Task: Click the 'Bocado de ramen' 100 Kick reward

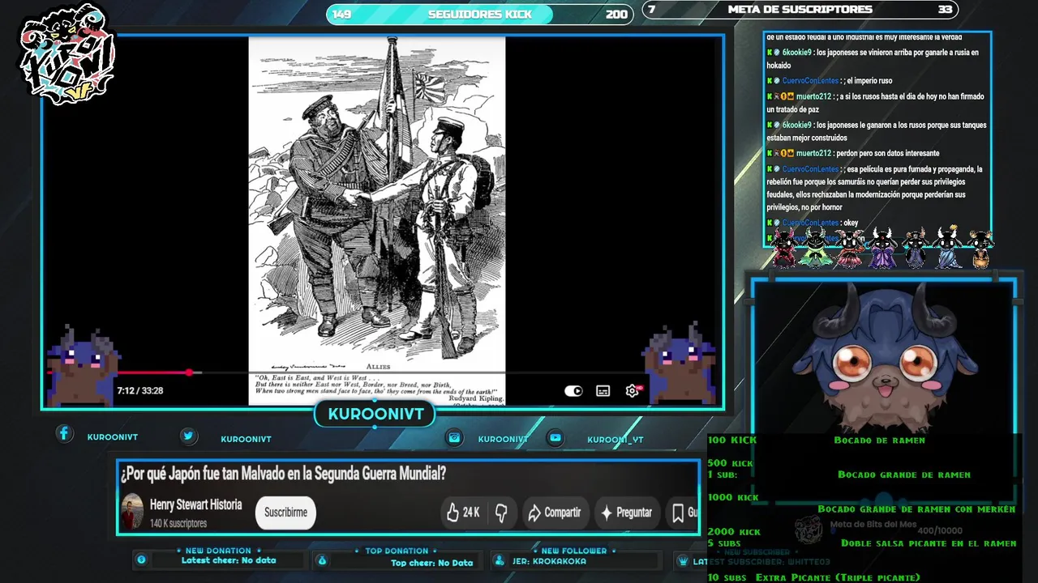Action: click(879, 440)
